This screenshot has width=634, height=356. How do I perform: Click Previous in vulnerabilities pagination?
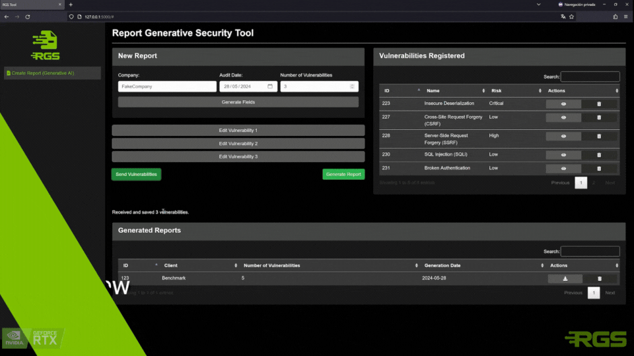click(560, 183)
